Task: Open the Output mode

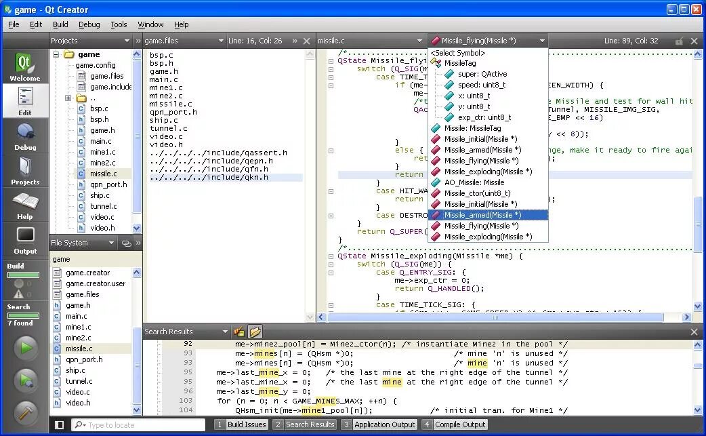Action: [x=25, y=240]
